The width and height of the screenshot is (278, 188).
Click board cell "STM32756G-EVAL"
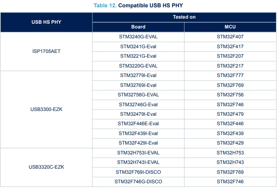click(138, 95)
